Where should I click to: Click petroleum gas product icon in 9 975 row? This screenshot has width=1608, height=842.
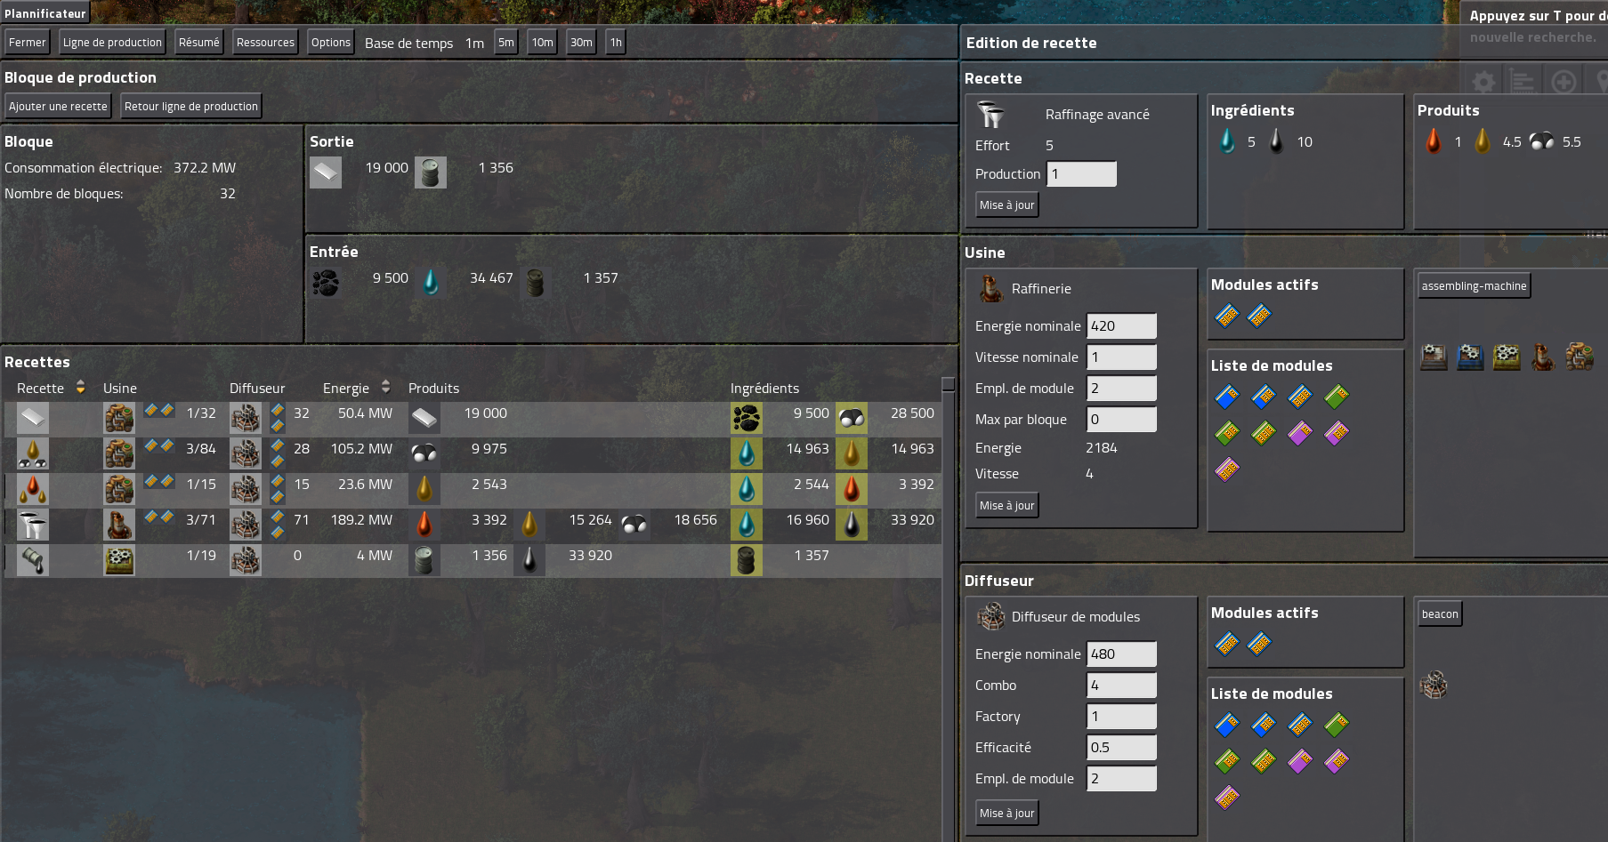coord(424,453)
